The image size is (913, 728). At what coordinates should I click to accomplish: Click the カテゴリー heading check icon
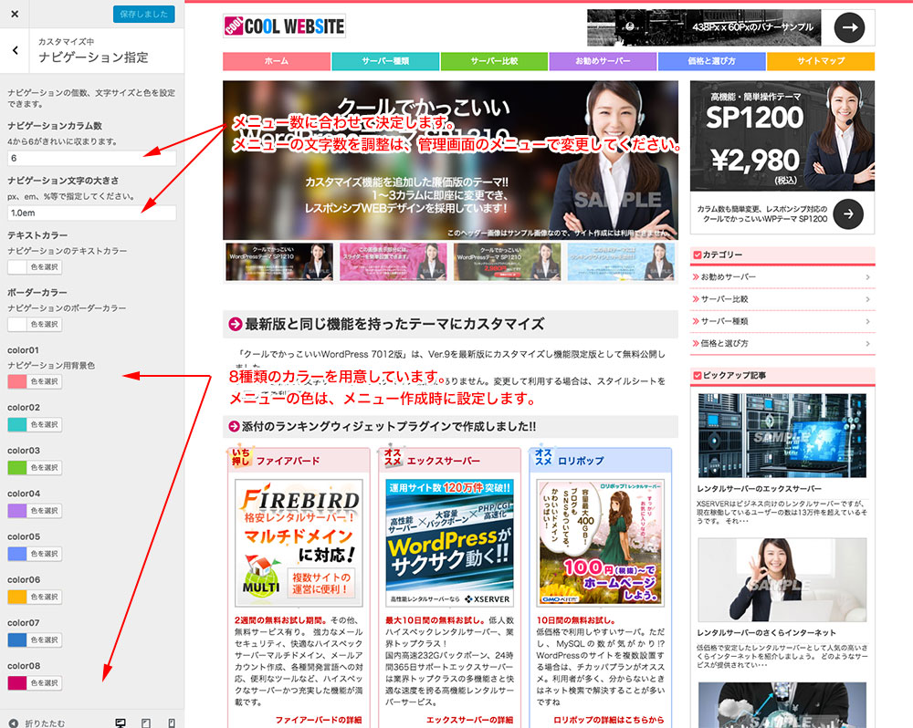(x=697, y=255)
